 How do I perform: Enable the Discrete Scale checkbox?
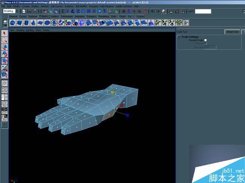(x=205, y=40)
